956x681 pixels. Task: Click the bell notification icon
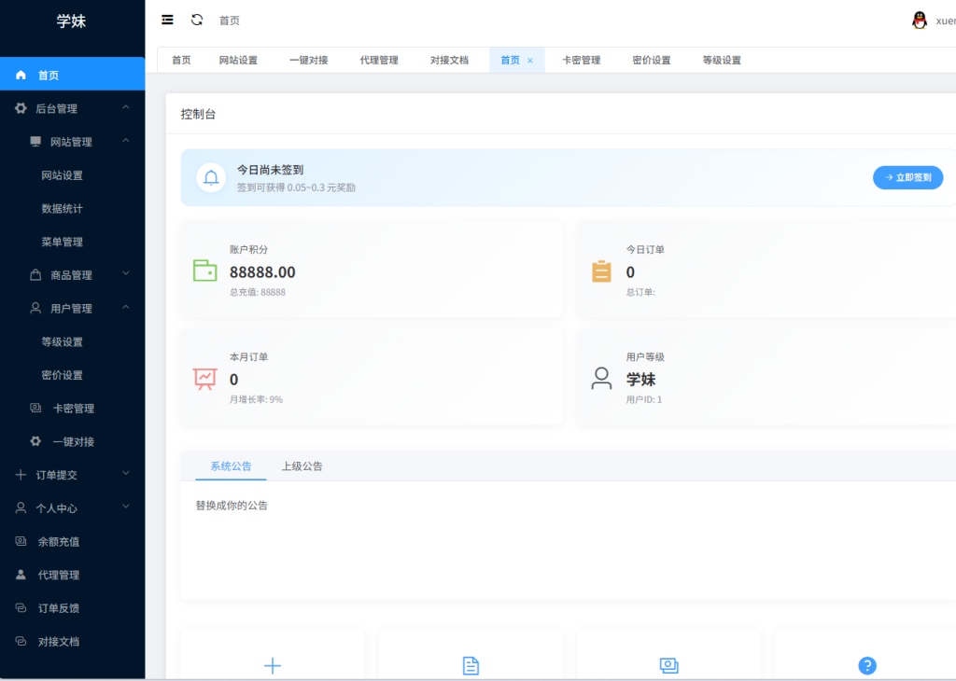[212, 177]
